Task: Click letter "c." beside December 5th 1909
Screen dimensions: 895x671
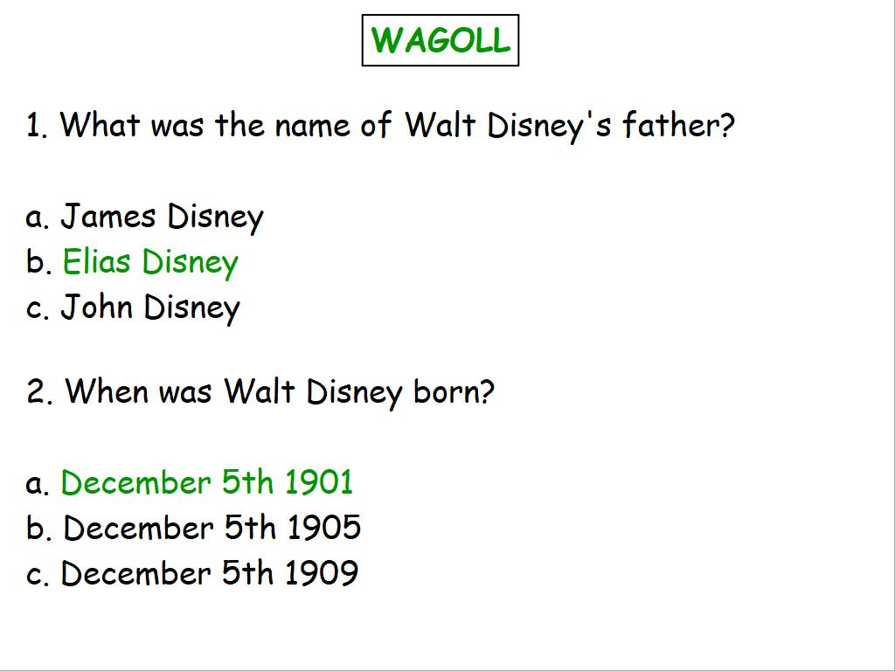Action: tap(38, 575)
